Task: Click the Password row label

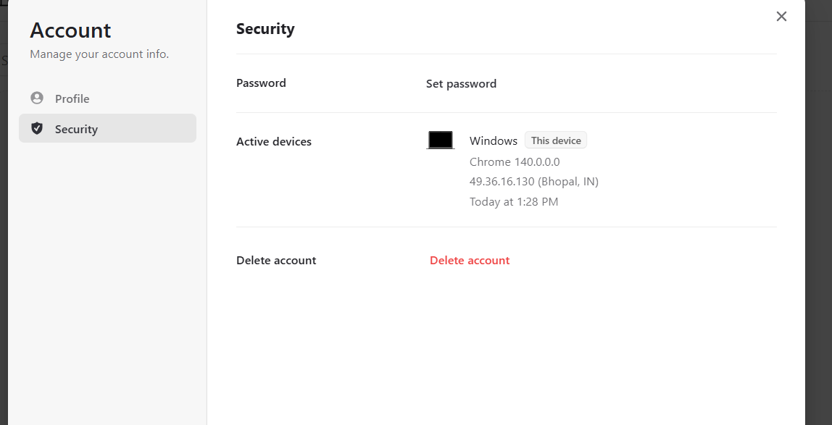Action: pyautogui.click(x=261, y=83)
